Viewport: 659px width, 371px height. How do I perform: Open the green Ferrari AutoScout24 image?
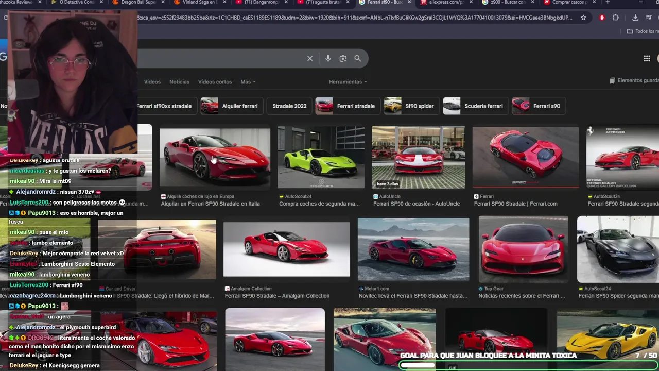pyautogui.click(x=321, y=158)
